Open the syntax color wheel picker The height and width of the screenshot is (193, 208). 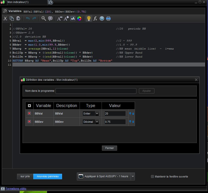(79, 18)
